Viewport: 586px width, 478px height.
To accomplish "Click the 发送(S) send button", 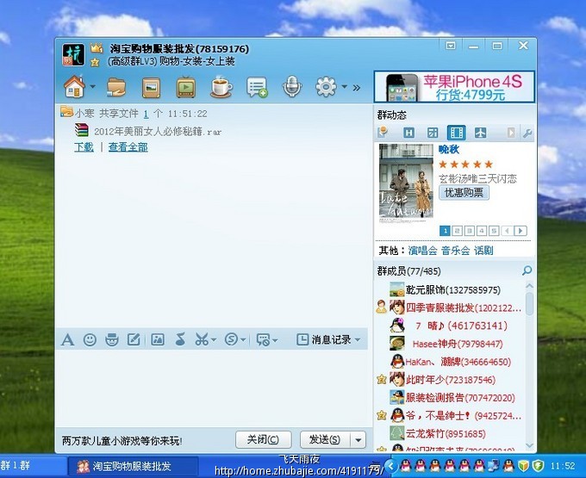I will coord(325,439).
